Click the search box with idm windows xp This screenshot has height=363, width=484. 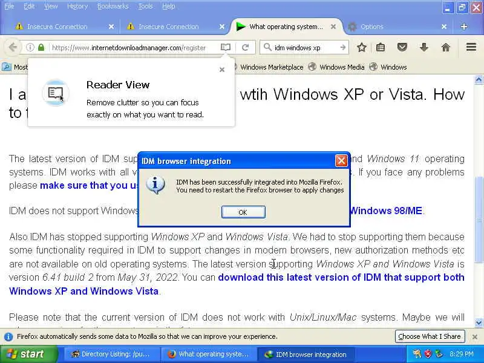pos(306,48)
